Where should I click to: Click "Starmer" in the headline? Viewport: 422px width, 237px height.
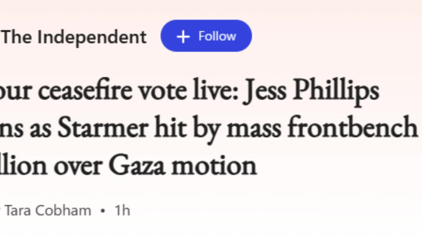click(x=102, y=128)
